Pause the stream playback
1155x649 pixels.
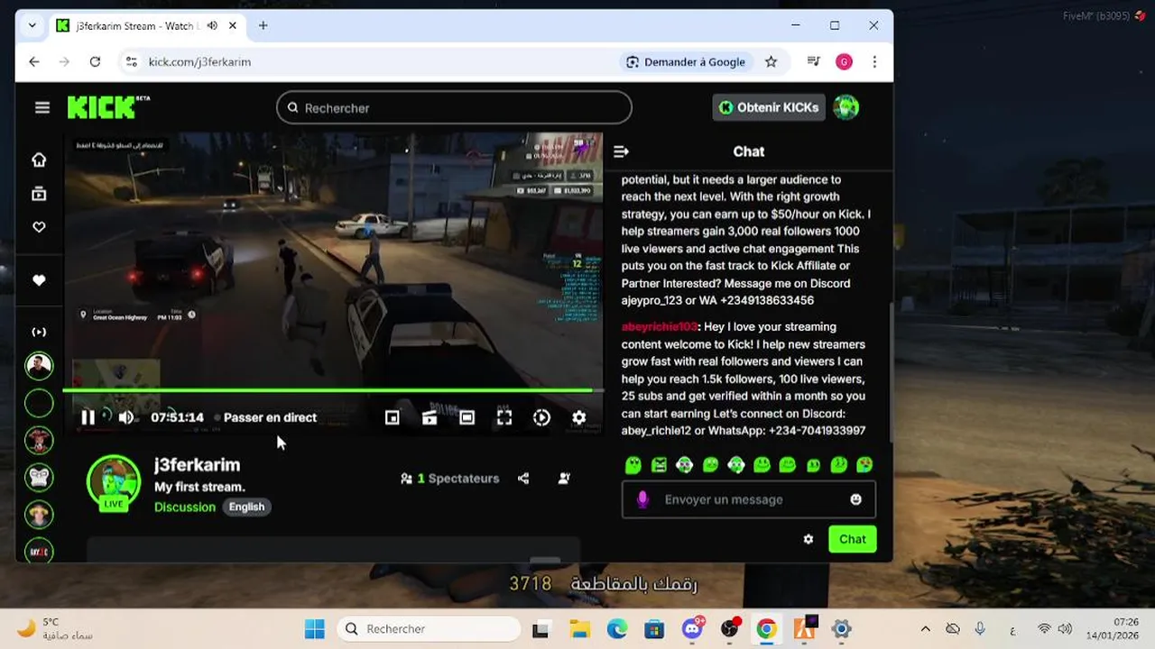[x=88, y=417]
